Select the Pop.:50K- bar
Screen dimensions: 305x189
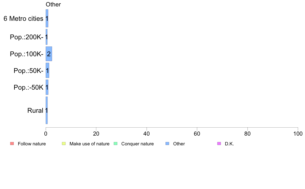point(47,70)
